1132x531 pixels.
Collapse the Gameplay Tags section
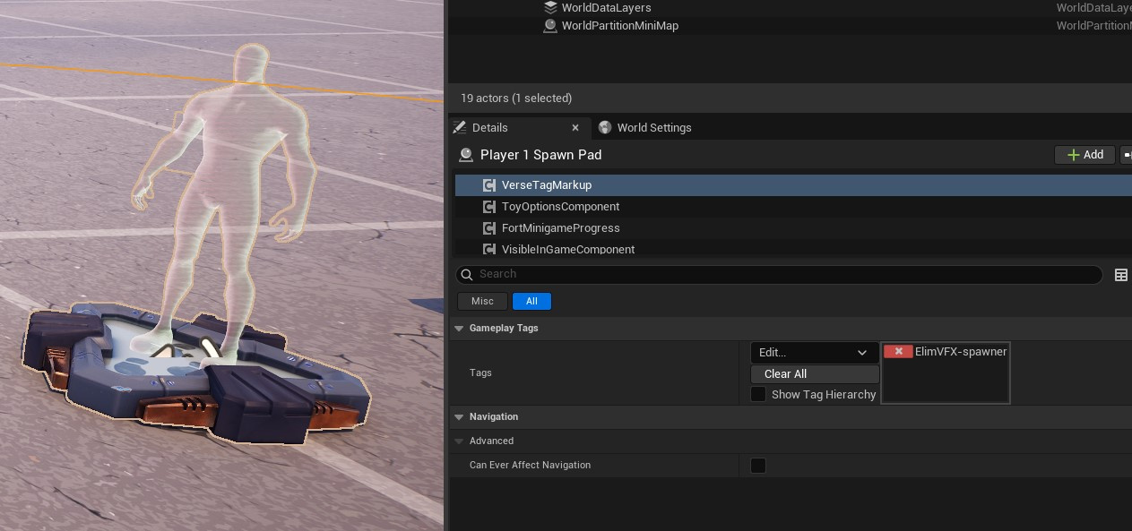click(x=459, y=329)
